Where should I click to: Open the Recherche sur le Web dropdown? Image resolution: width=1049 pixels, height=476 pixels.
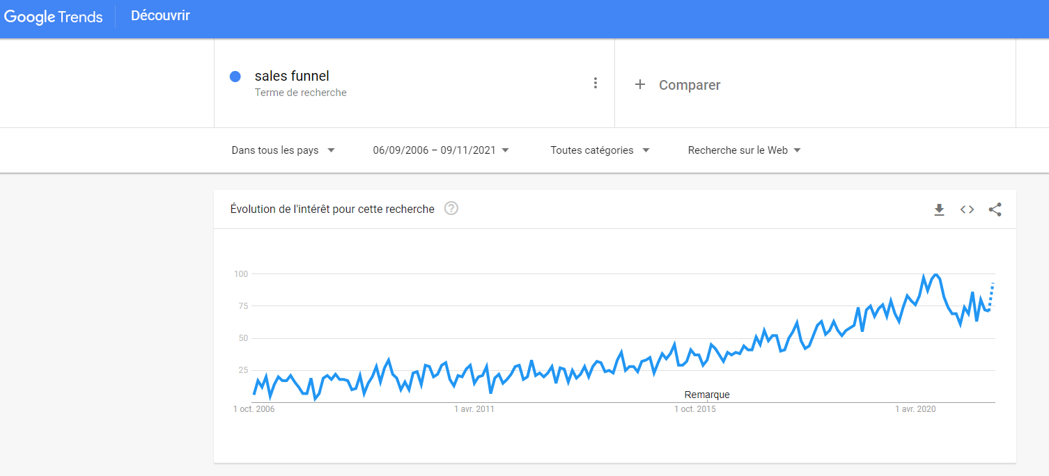(x=744, y=150)
